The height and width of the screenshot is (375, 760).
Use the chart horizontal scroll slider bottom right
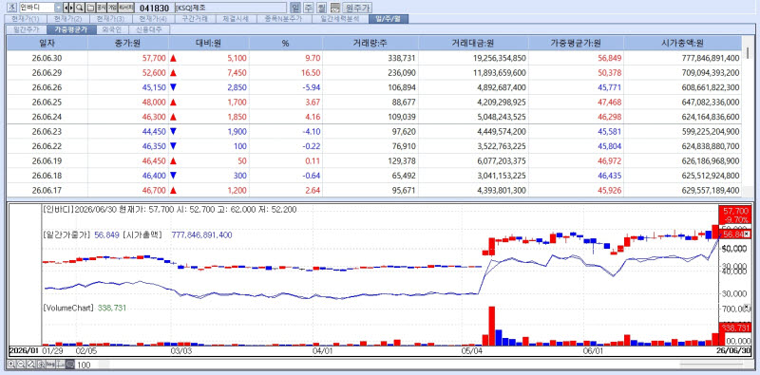711,365
